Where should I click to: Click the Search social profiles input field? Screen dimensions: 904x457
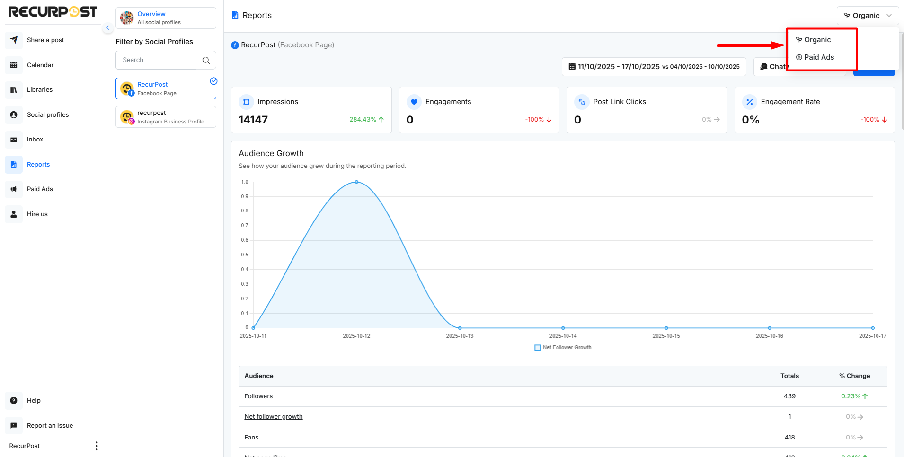pyautogui.click(x=159, y=60)
